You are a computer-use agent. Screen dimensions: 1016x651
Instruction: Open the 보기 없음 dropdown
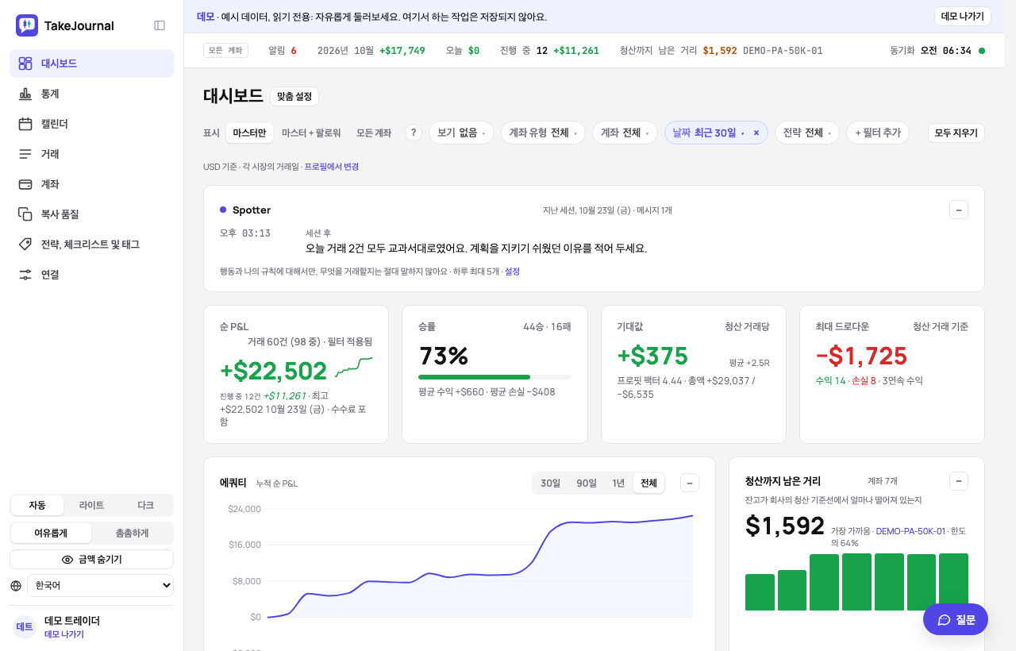[x=461, y=133]
